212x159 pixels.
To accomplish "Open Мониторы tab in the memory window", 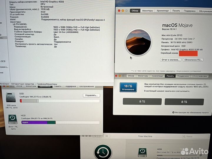I will (x=143, y=76).
